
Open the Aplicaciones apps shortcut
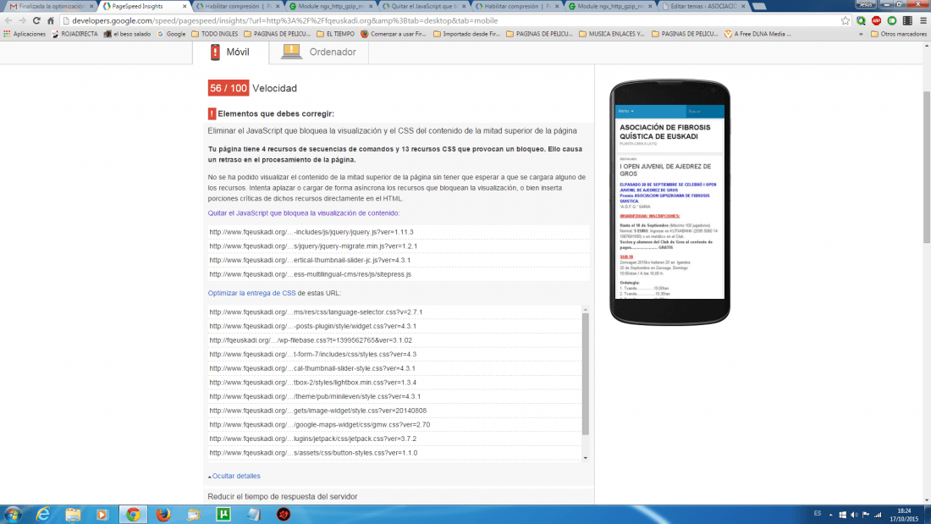pyautogui.click(x=25, y=35)
